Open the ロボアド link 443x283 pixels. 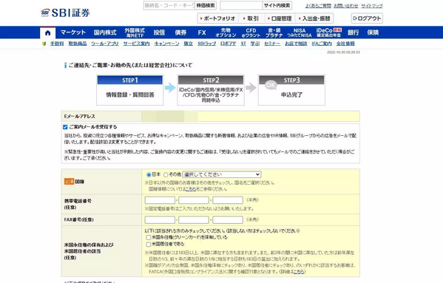229,44
